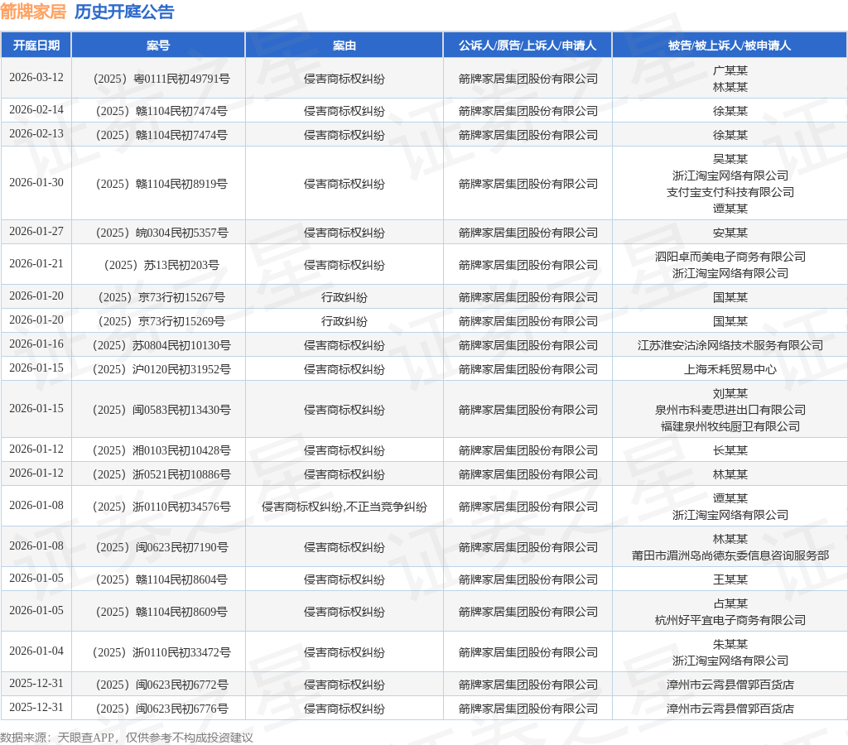The height and width of the screenshot is (745, 848).
Task: Select case number (2025)皖0304民初5357号
Action: tap(161, 233)
